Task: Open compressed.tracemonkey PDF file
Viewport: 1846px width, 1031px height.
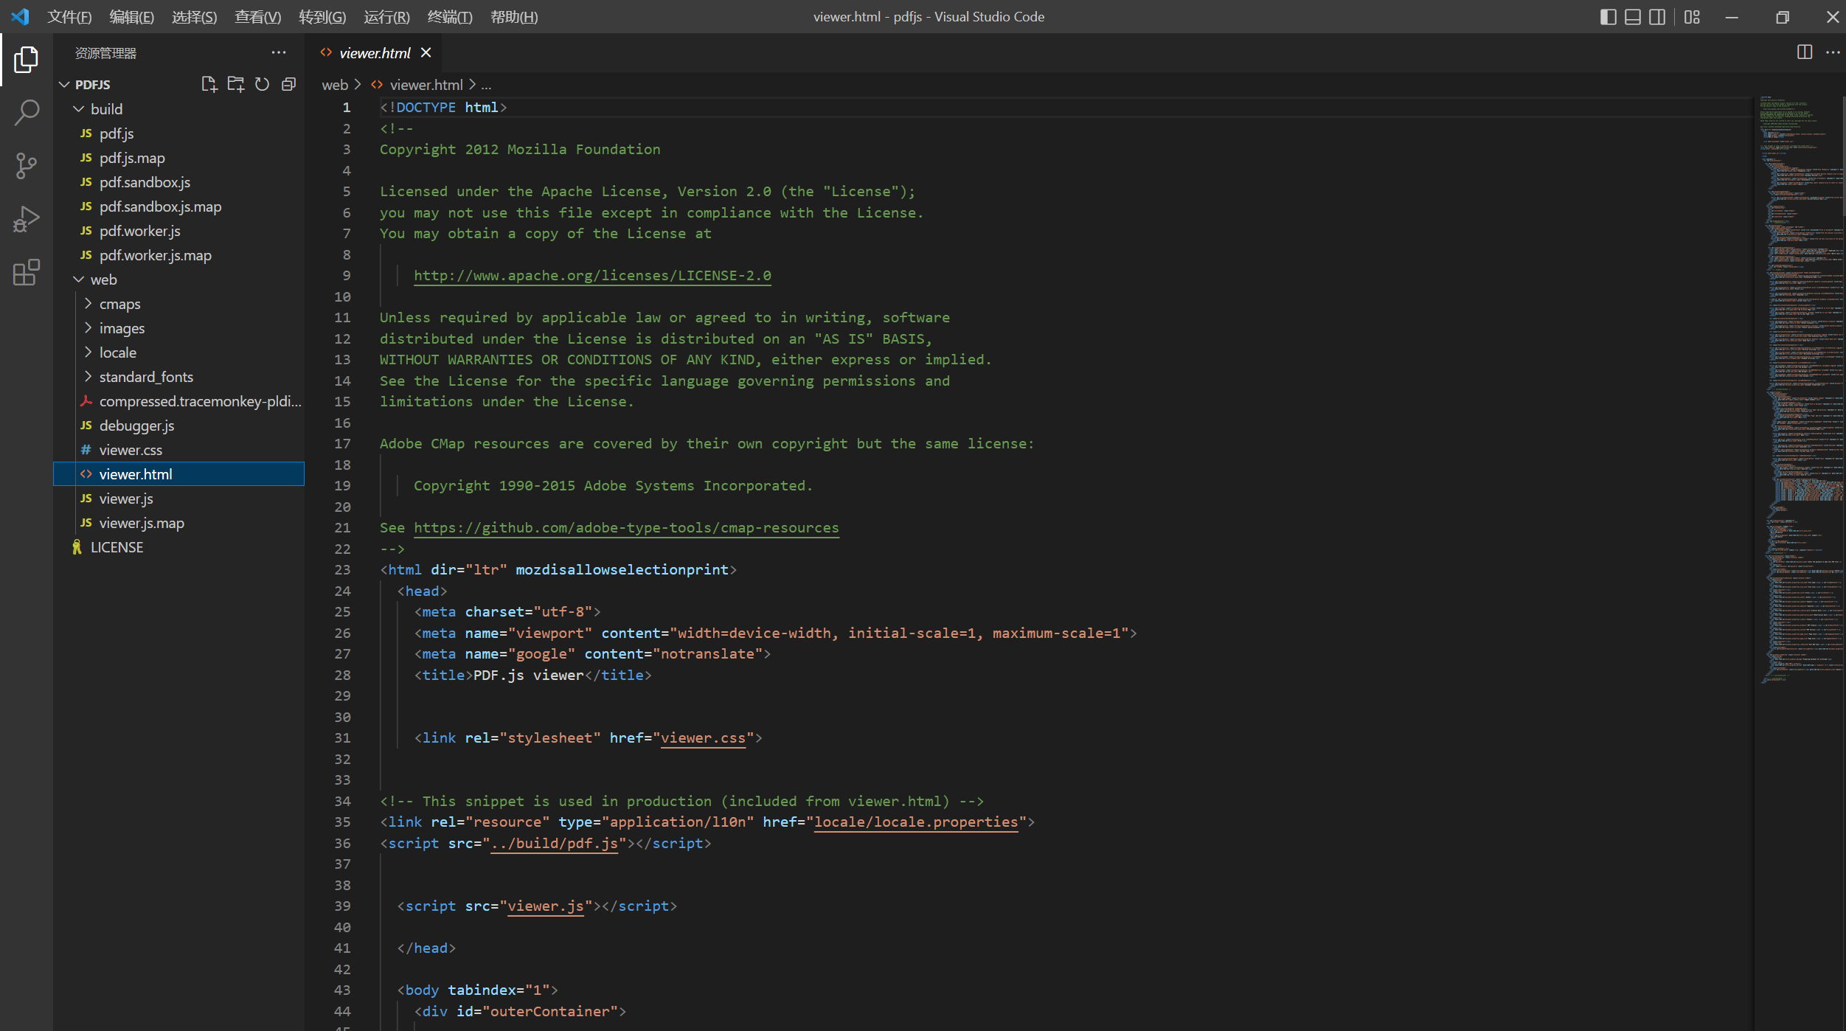Action: pos(179,400)
